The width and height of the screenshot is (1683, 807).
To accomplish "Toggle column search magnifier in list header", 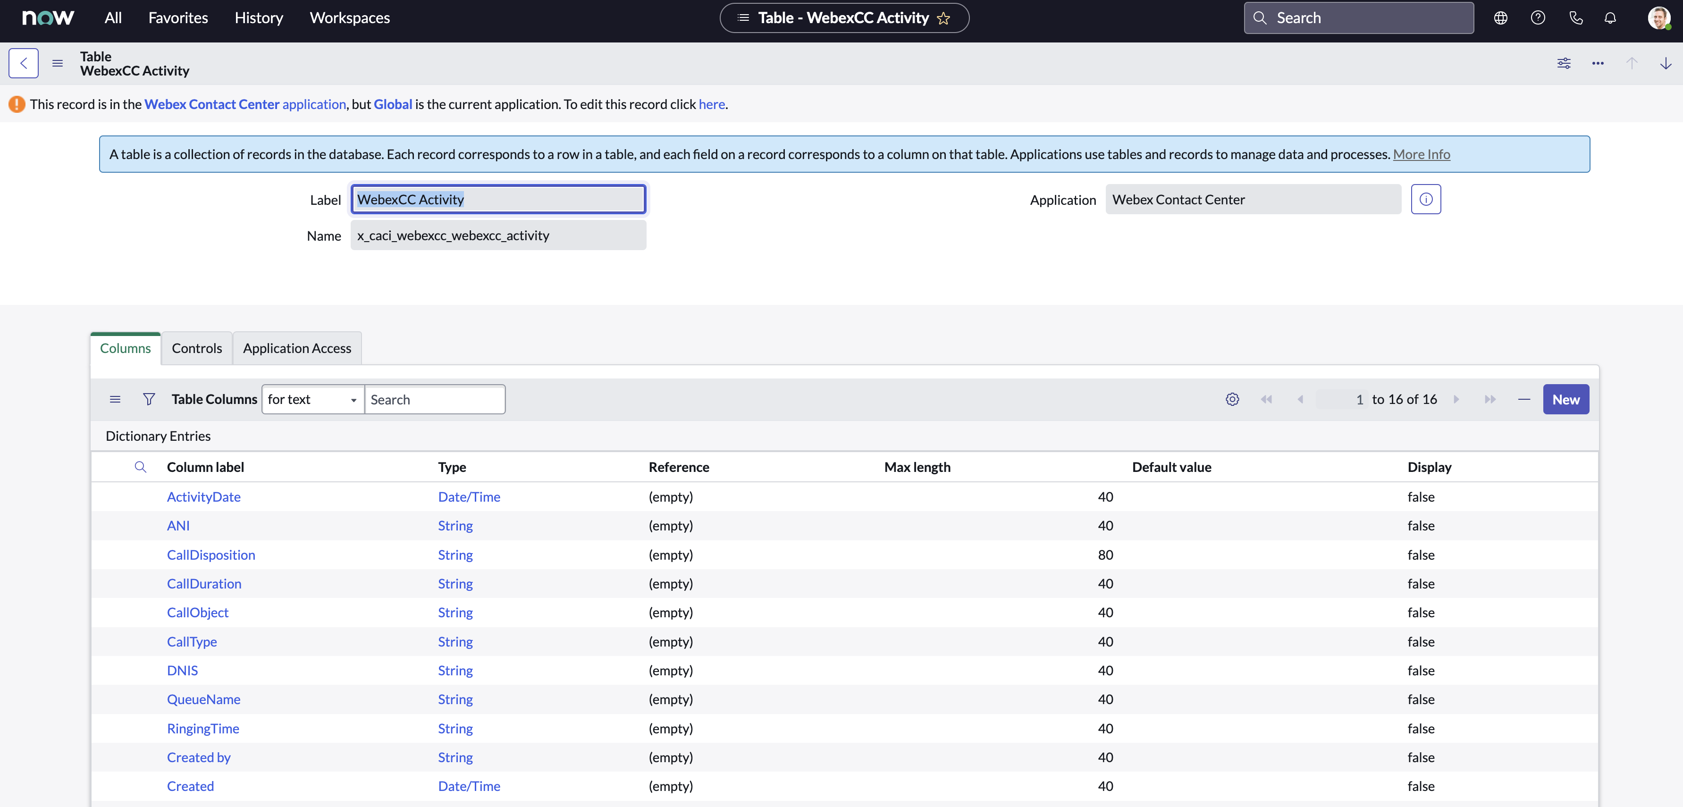I will (x=141, y=467).
